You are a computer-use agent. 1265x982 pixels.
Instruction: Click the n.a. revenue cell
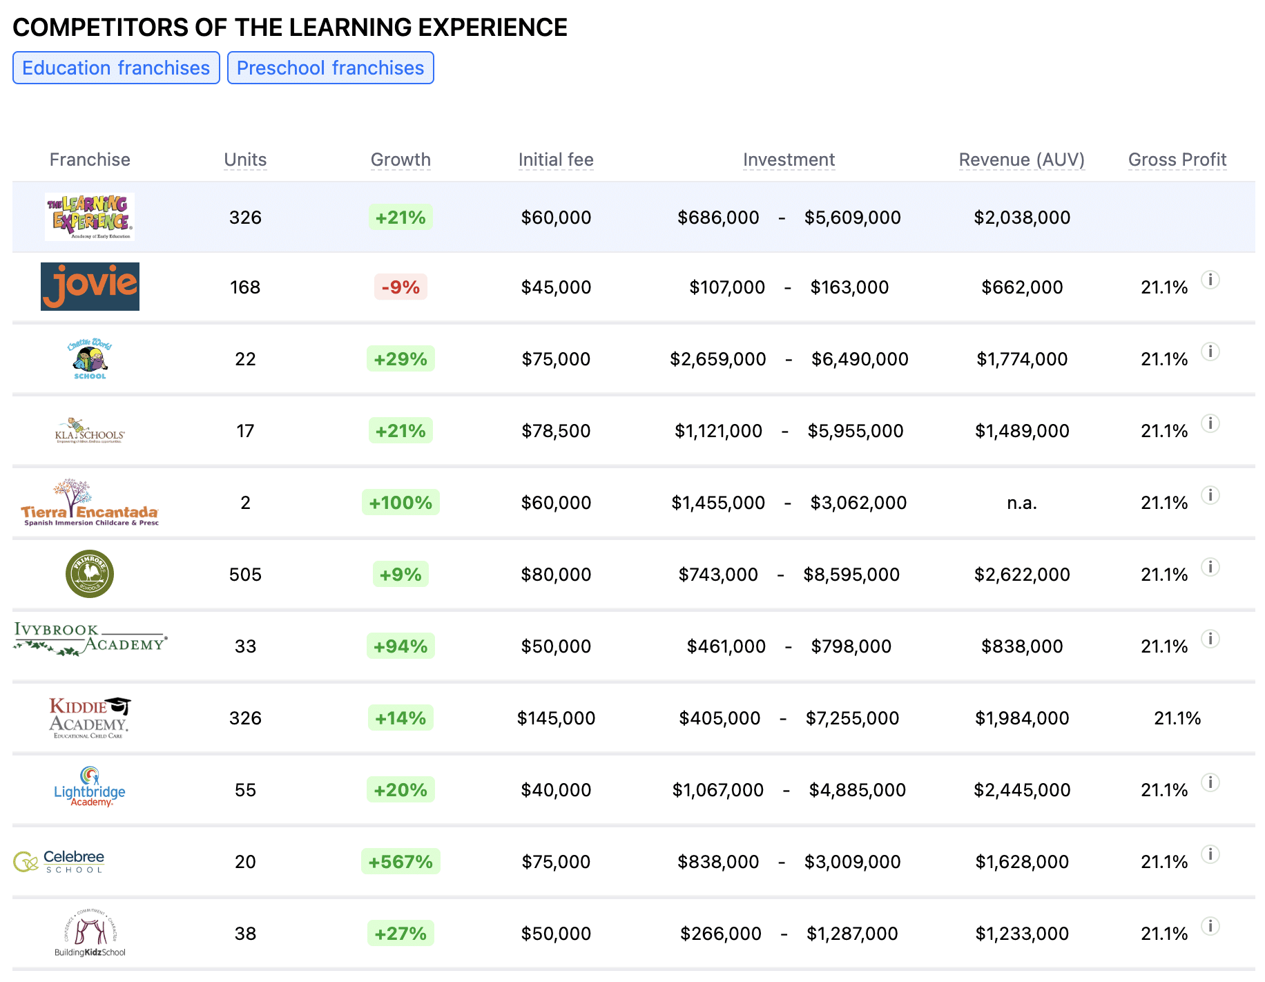(x=1022, y=502)
